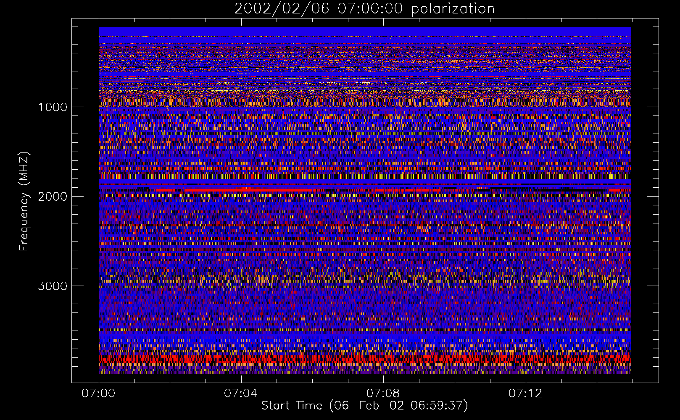Click the 07:00 time tick label

[x=98, y=393]
